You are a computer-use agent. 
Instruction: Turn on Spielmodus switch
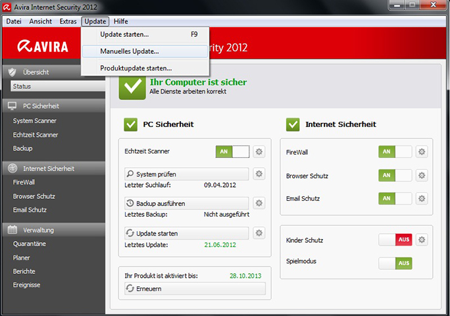(x=395, y=263)
